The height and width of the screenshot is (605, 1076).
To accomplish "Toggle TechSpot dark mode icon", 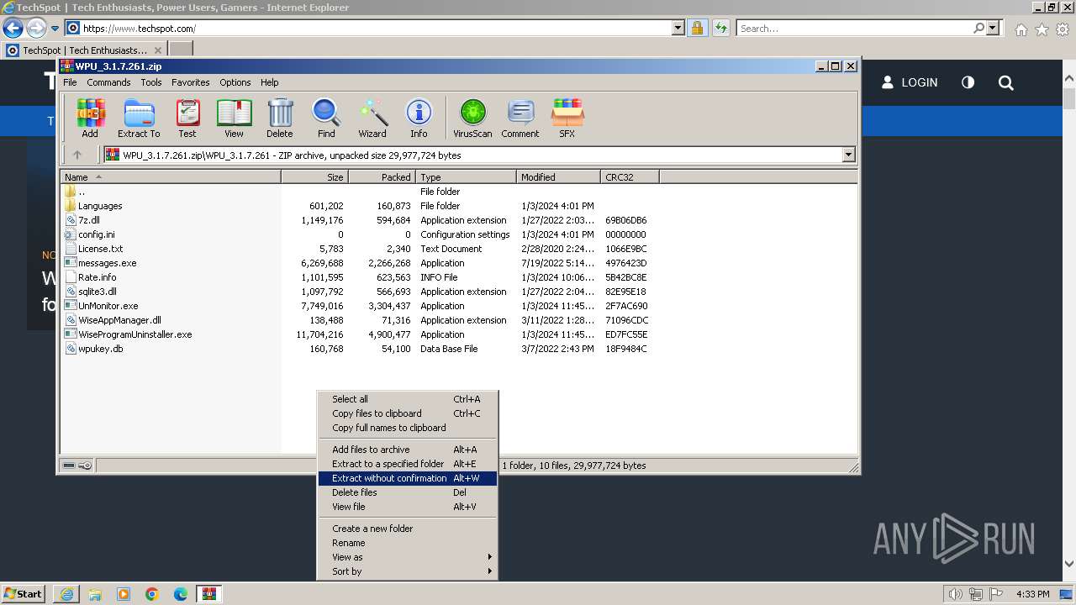I will point(968,82).
